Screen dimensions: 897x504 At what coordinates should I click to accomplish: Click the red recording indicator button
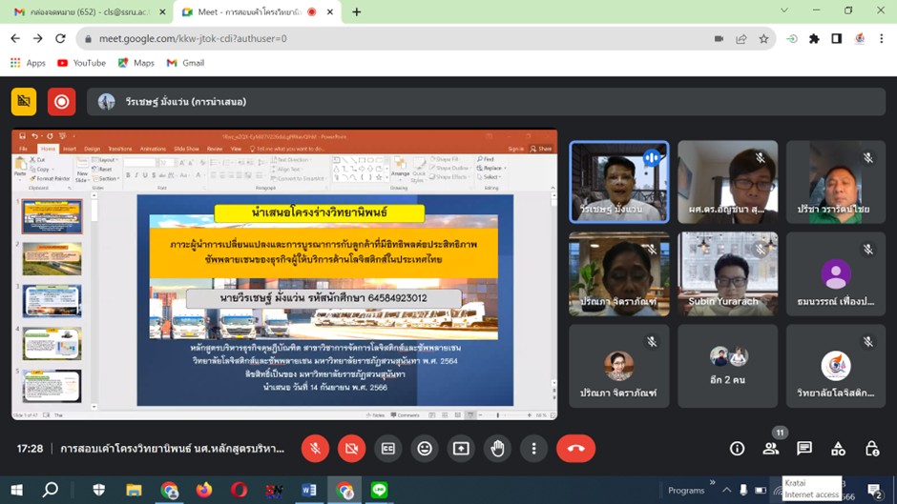point(62,101)
